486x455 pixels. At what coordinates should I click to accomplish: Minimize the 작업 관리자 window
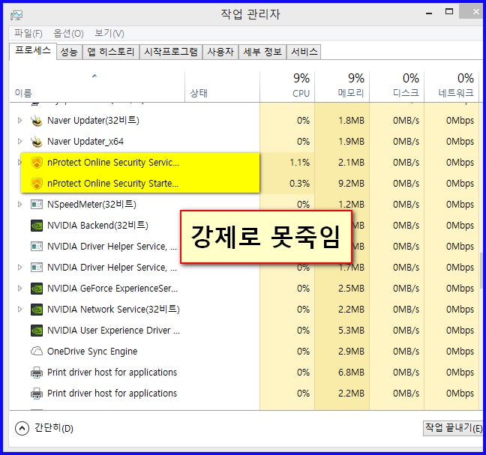click(x=429, y=13)
